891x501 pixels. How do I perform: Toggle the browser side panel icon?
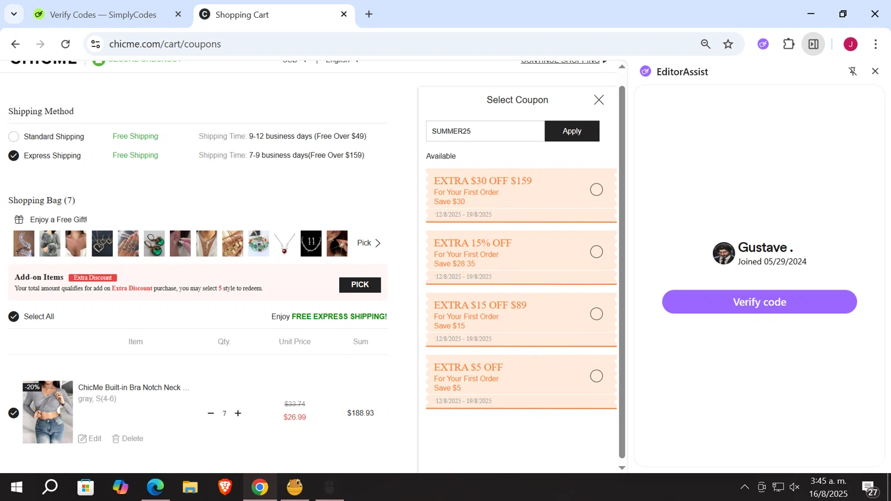[814, 44]
